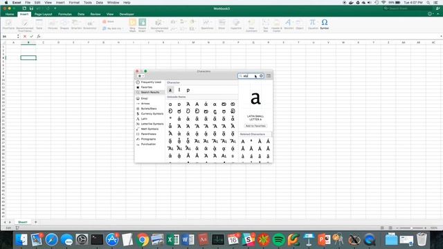Open the Format menu in menu bar
The width and height of the screenshot is (443, 249).
click(x=74, y=3)
